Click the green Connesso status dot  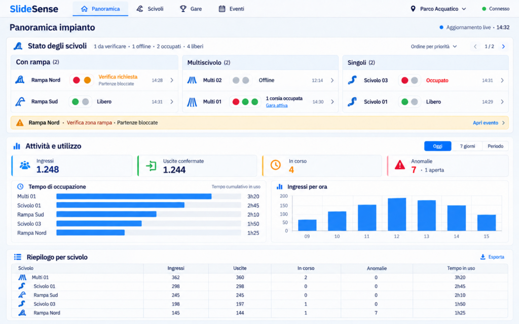pyautogui.click(x=484, y=9)
